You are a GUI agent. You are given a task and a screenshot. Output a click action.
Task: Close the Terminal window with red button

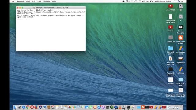18,8
